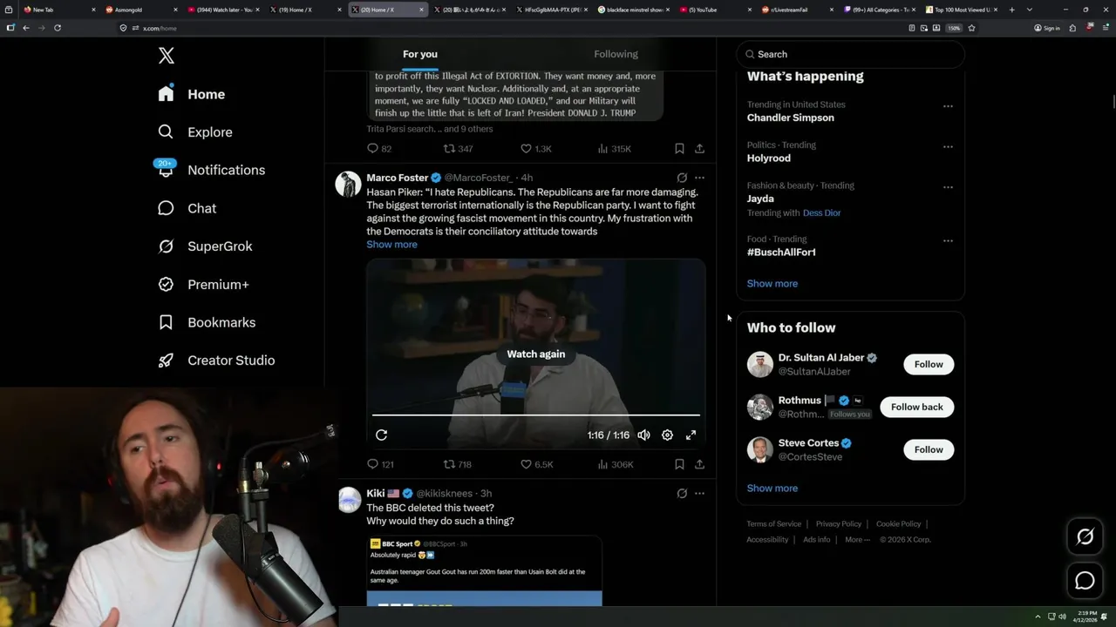Follow Dr. Sultan Al Jaber

pos(929,364)
